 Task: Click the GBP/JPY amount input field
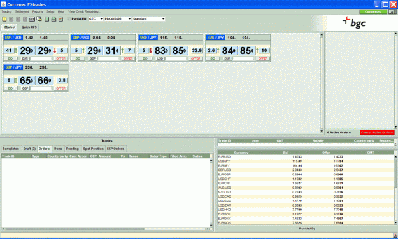(41, 88)
